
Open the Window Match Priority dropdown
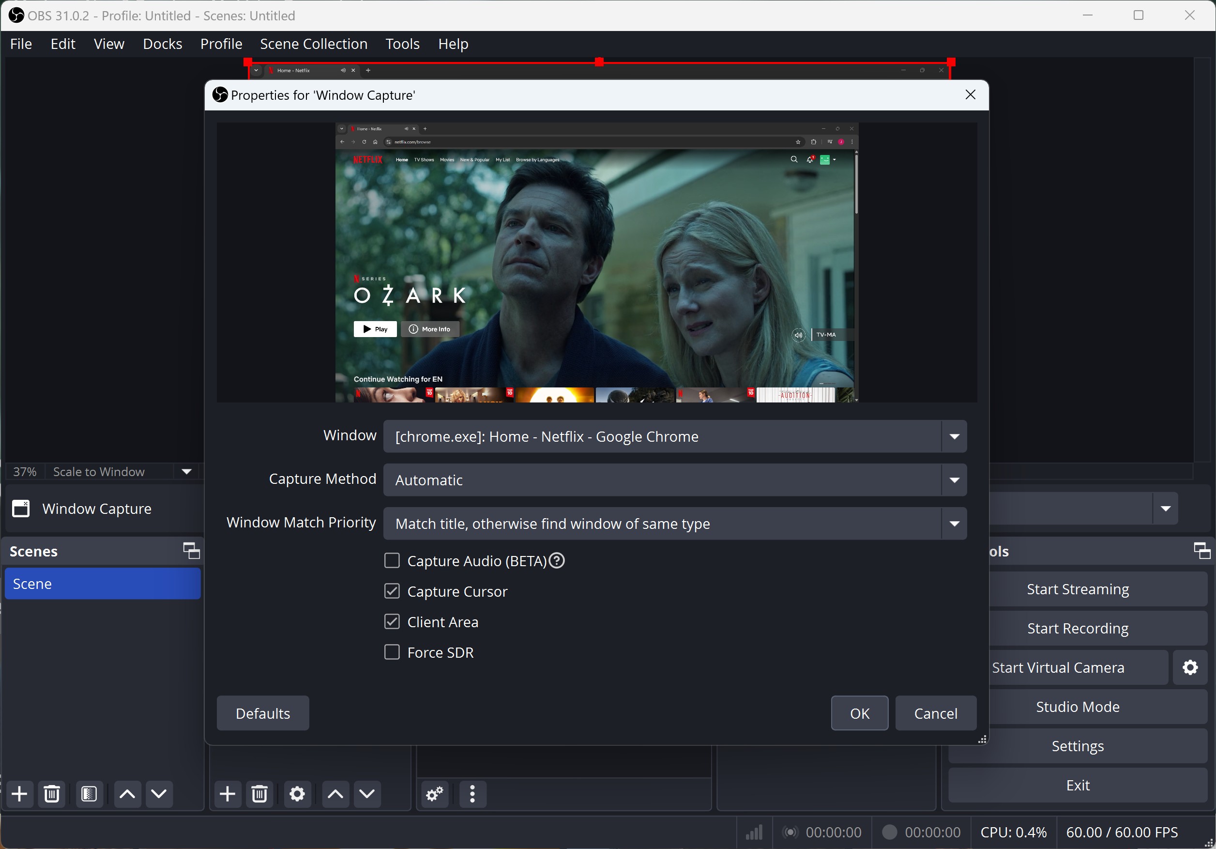pos(675,523)
